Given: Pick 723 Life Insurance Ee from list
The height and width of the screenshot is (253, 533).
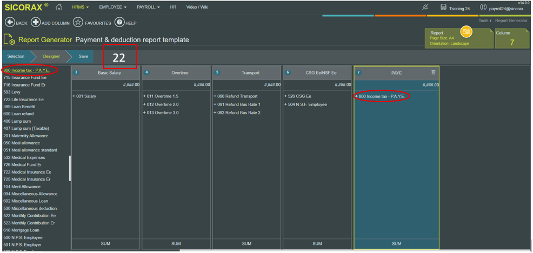Looking at the screenshot, I should [23, 99].
